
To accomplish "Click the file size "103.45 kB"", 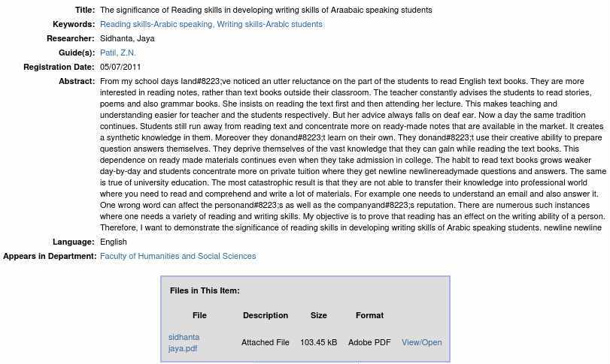I will tap(319, 342).
